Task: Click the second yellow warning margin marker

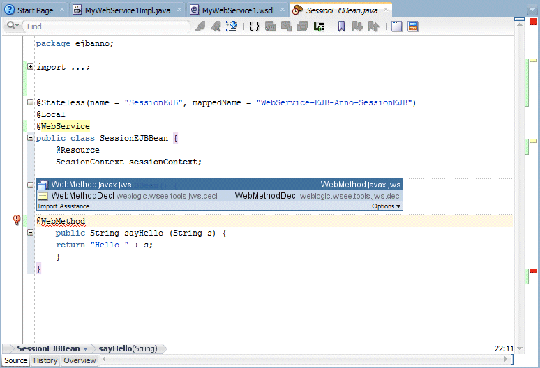Action: [533, 141]
